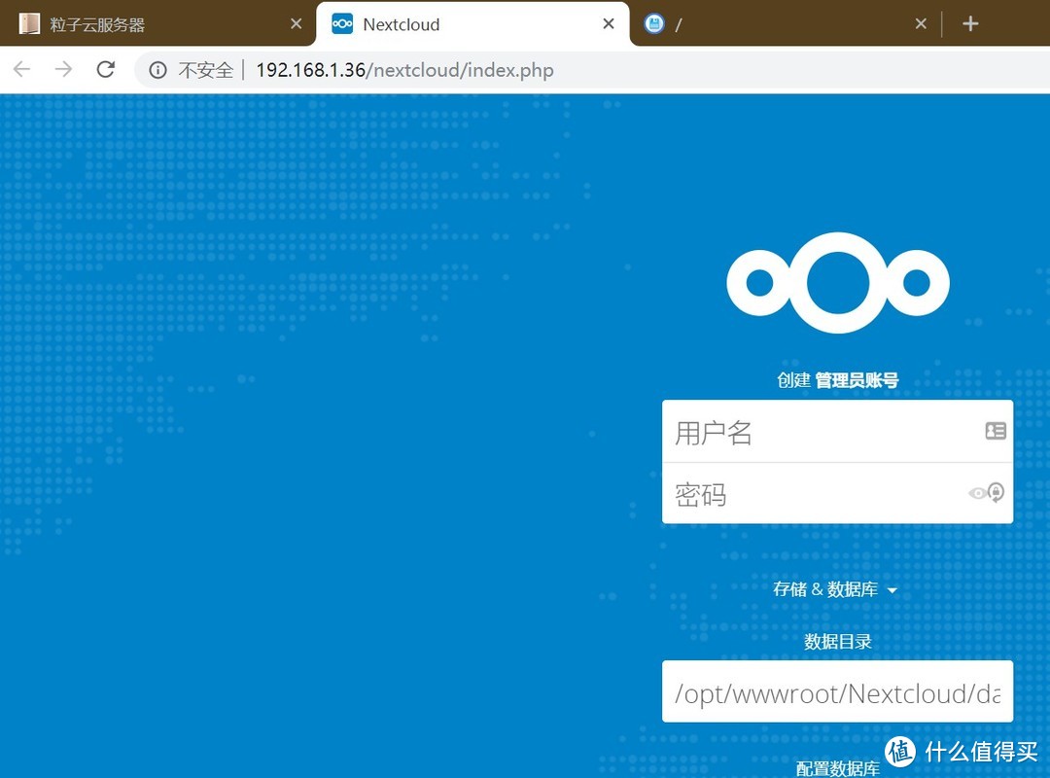Screen dimensions: 1050x778
Task: Select the Nextcloud browser tab
Action: tap(472, 24)
